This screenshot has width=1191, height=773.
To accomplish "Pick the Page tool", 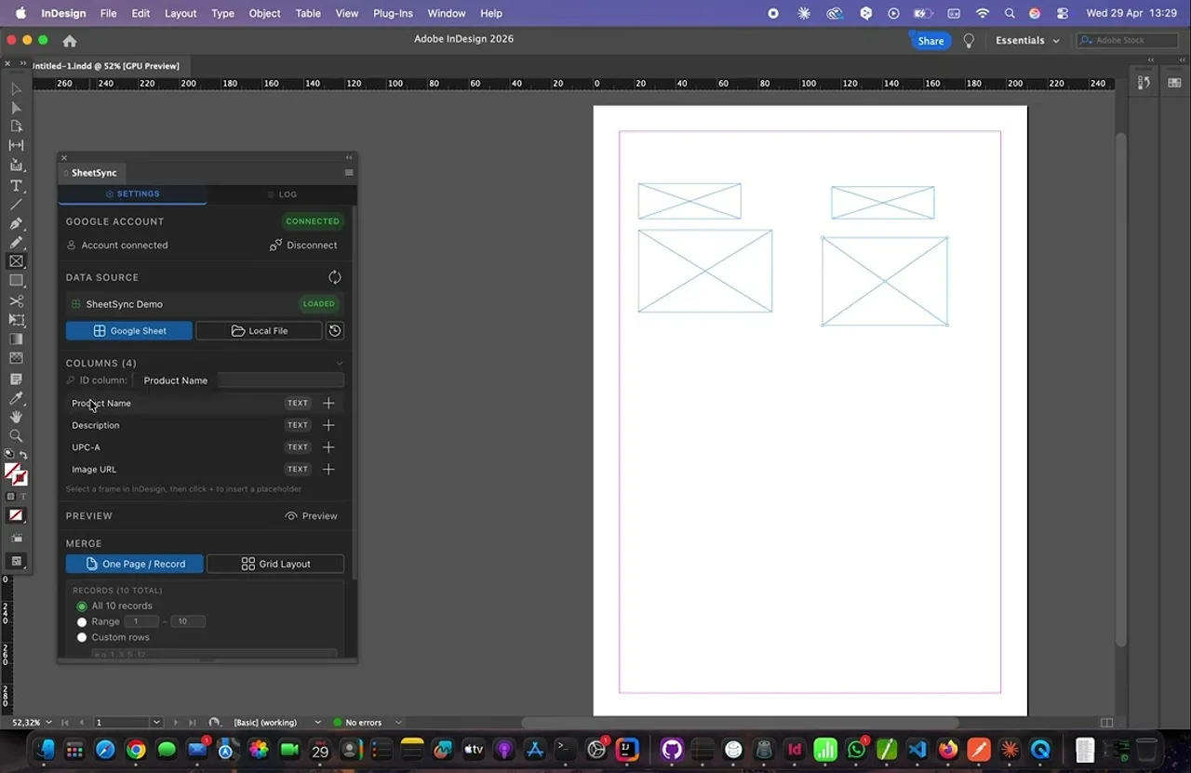I will click(x=16, y=127).
